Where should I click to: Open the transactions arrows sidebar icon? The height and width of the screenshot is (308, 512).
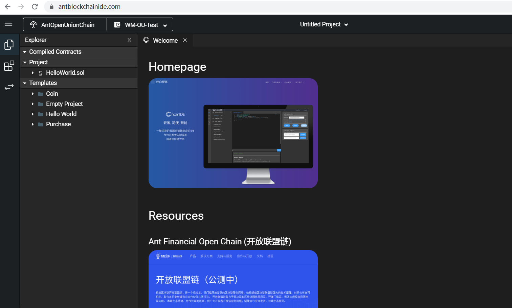pyautogui.click(x=9, y=87)
